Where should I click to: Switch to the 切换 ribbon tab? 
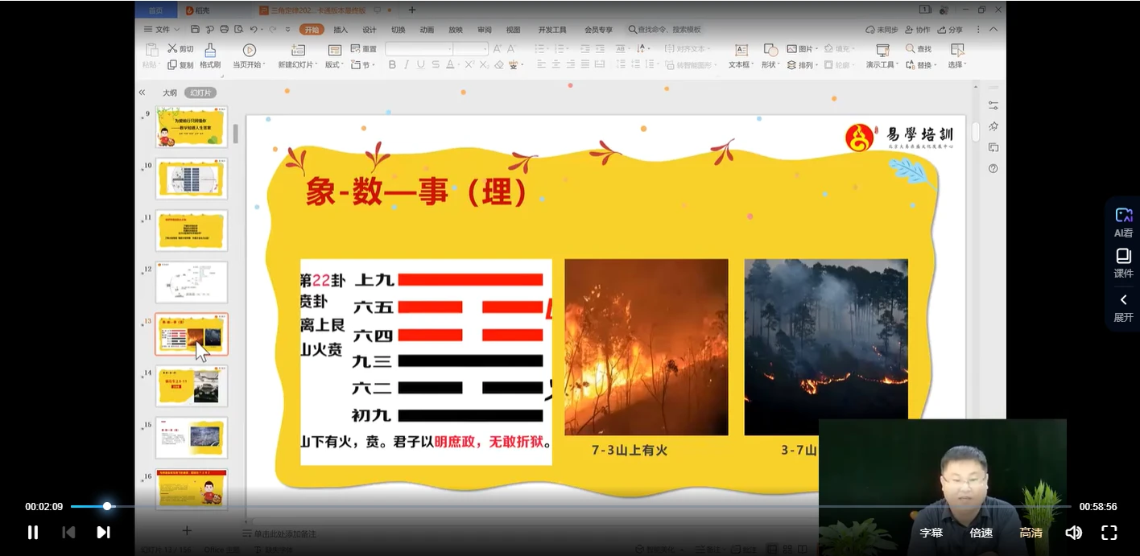coord(398,30)
